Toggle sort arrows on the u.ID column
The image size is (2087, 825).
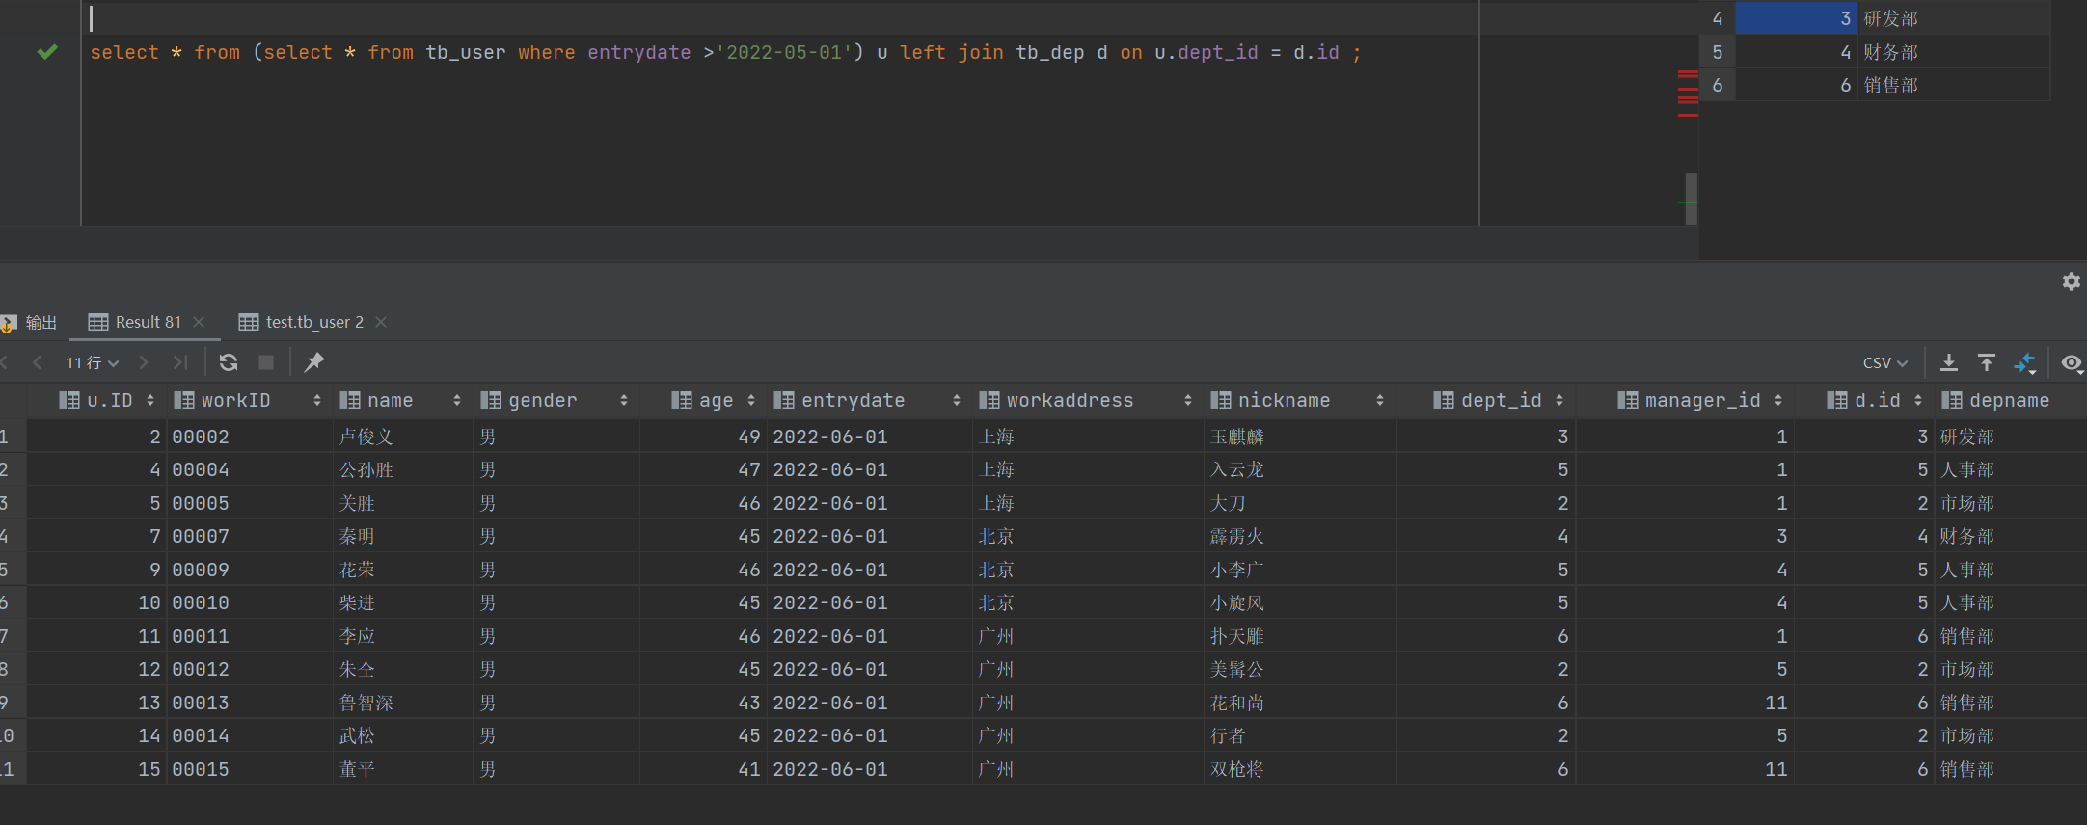tap(150, 400)
